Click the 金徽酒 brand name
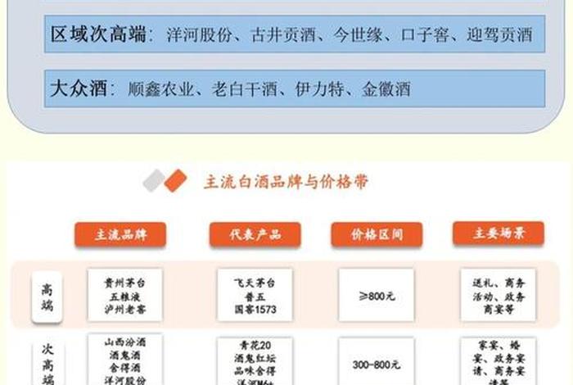Viewport: 573px width, 385px height. [386, 89]
